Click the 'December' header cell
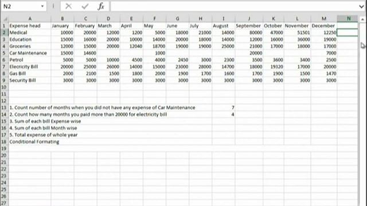Image resolution: width=367 pixels, height=206 pixels. point(324,26)
